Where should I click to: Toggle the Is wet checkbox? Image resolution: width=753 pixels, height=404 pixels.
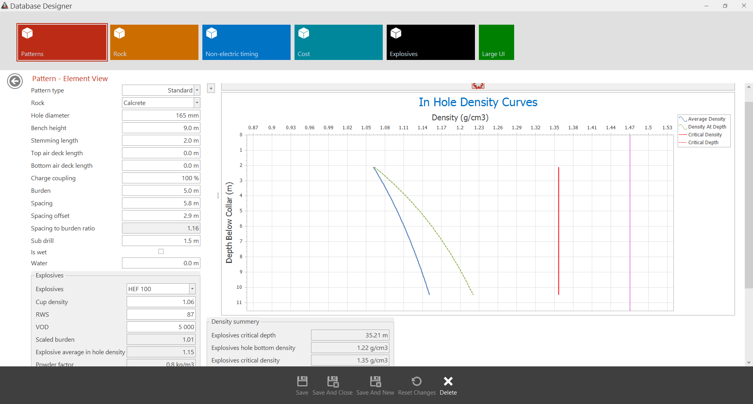pyautogui.click(x=161, y=252)
